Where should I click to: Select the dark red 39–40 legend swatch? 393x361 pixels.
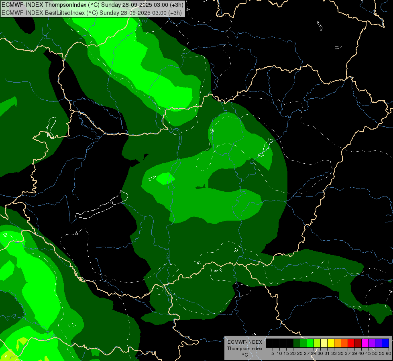click(x=358, y=343)
